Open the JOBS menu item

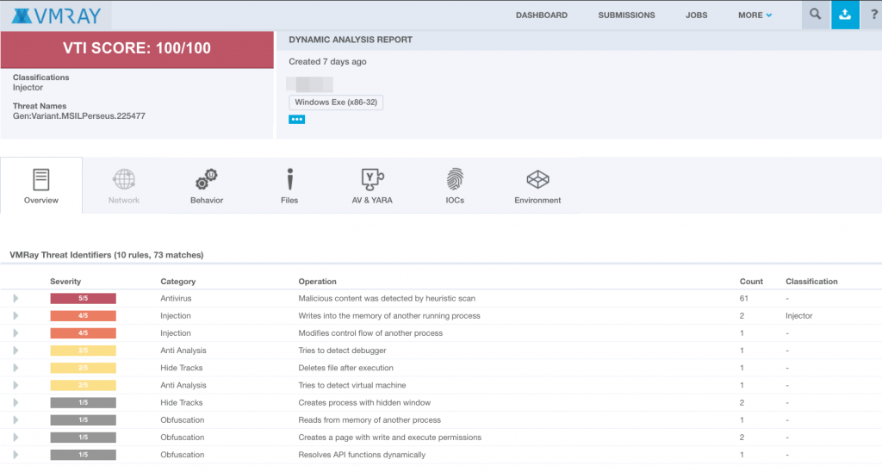coord(696,16)
